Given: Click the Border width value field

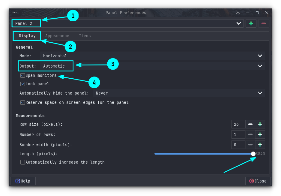Looking at the screenshot, I should (238, 145).
